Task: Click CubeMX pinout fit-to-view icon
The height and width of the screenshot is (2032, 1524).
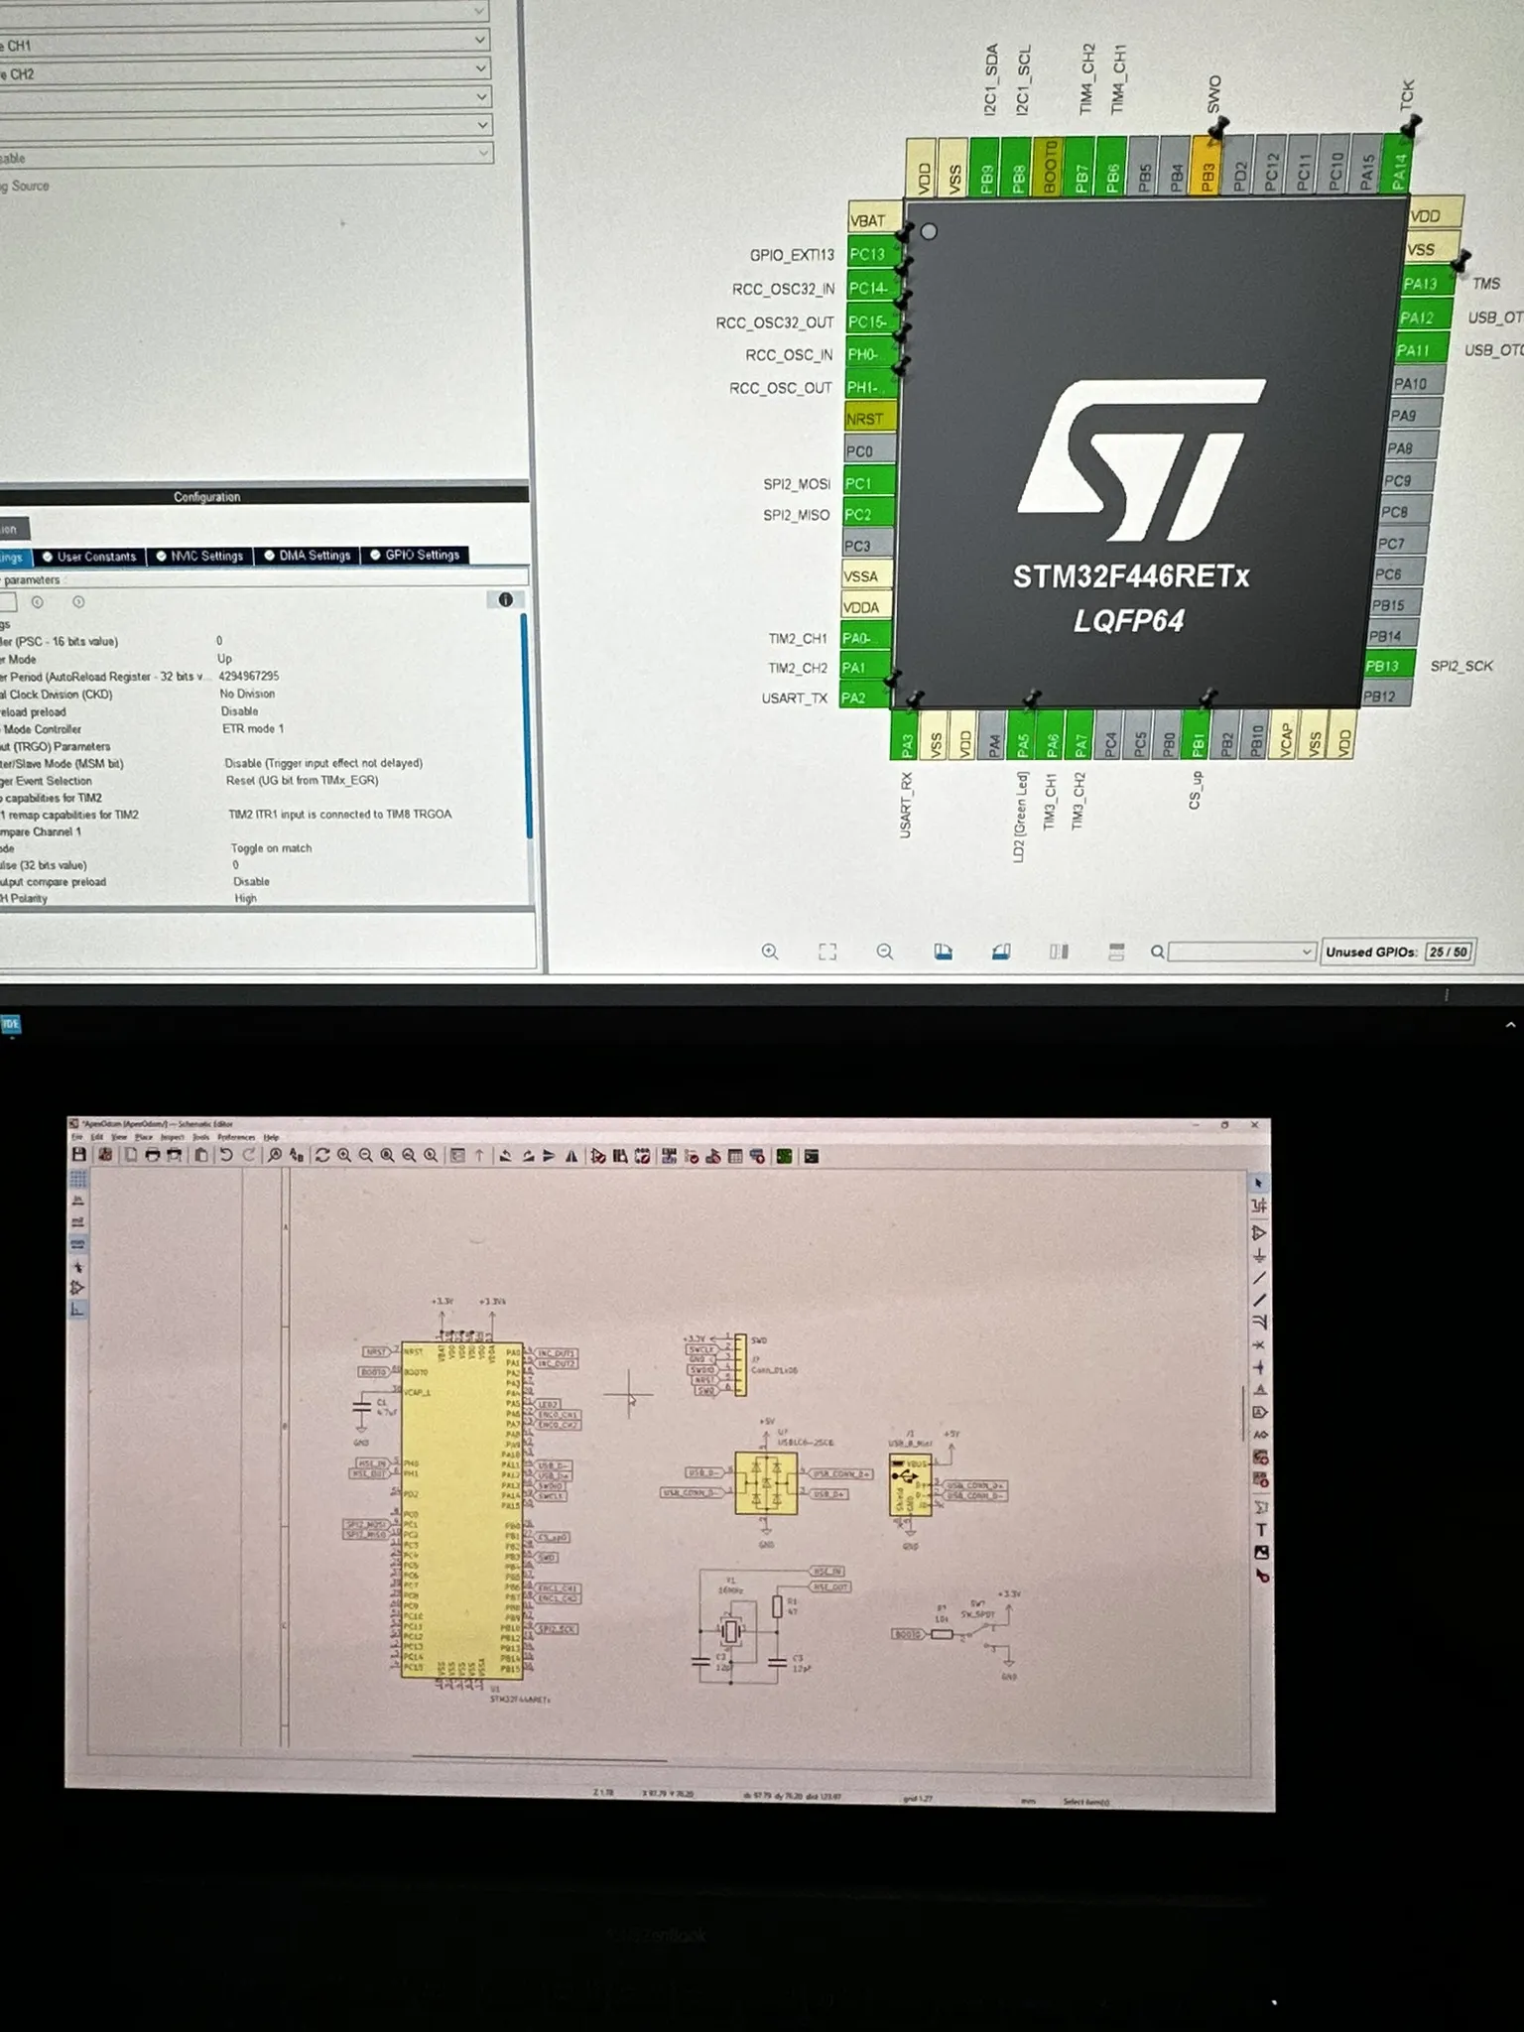Action: click(x=827, y=952)
